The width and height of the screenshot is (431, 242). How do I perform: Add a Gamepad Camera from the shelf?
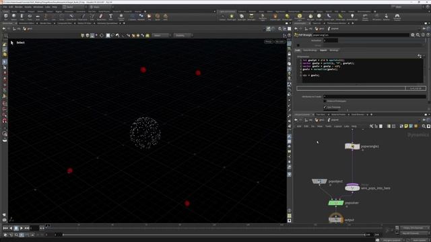pyautogui.click(x=397, y=17)
